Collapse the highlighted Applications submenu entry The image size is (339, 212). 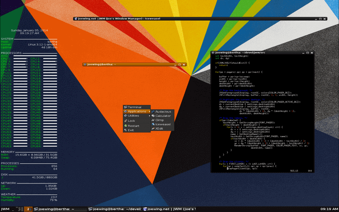pos(137,111)
